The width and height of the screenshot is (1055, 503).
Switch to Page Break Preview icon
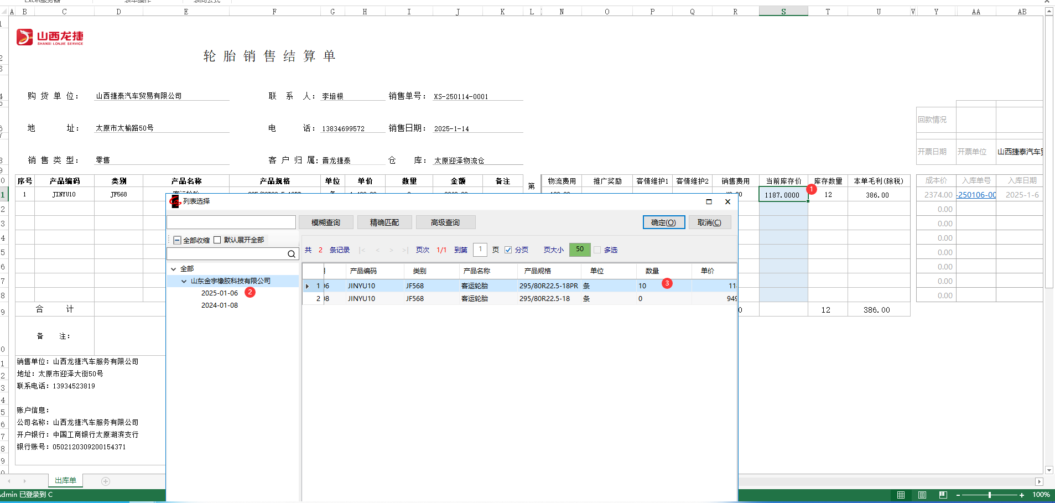click(943, 495)
